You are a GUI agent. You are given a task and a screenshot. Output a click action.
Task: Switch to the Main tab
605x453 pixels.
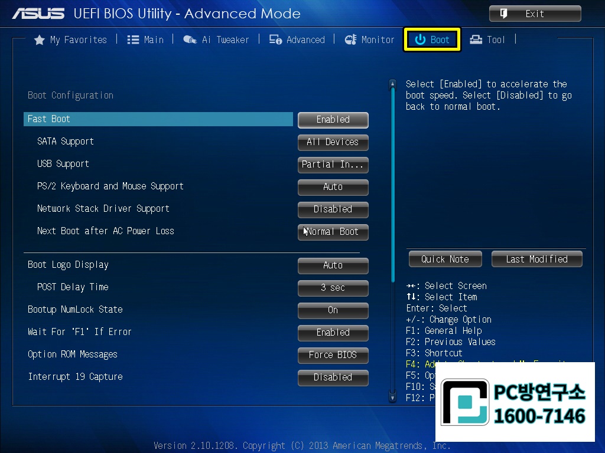[145, 40]
